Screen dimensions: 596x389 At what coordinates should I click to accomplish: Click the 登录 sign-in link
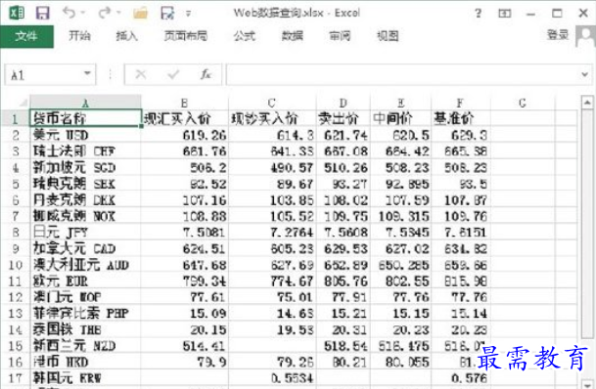(558, 35)
